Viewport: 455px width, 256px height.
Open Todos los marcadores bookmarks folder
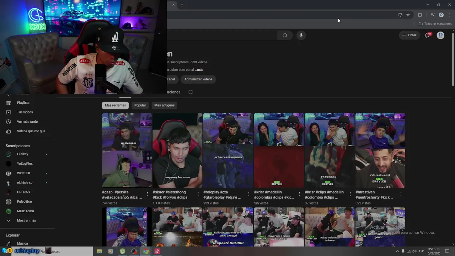[x=435, y=24]
